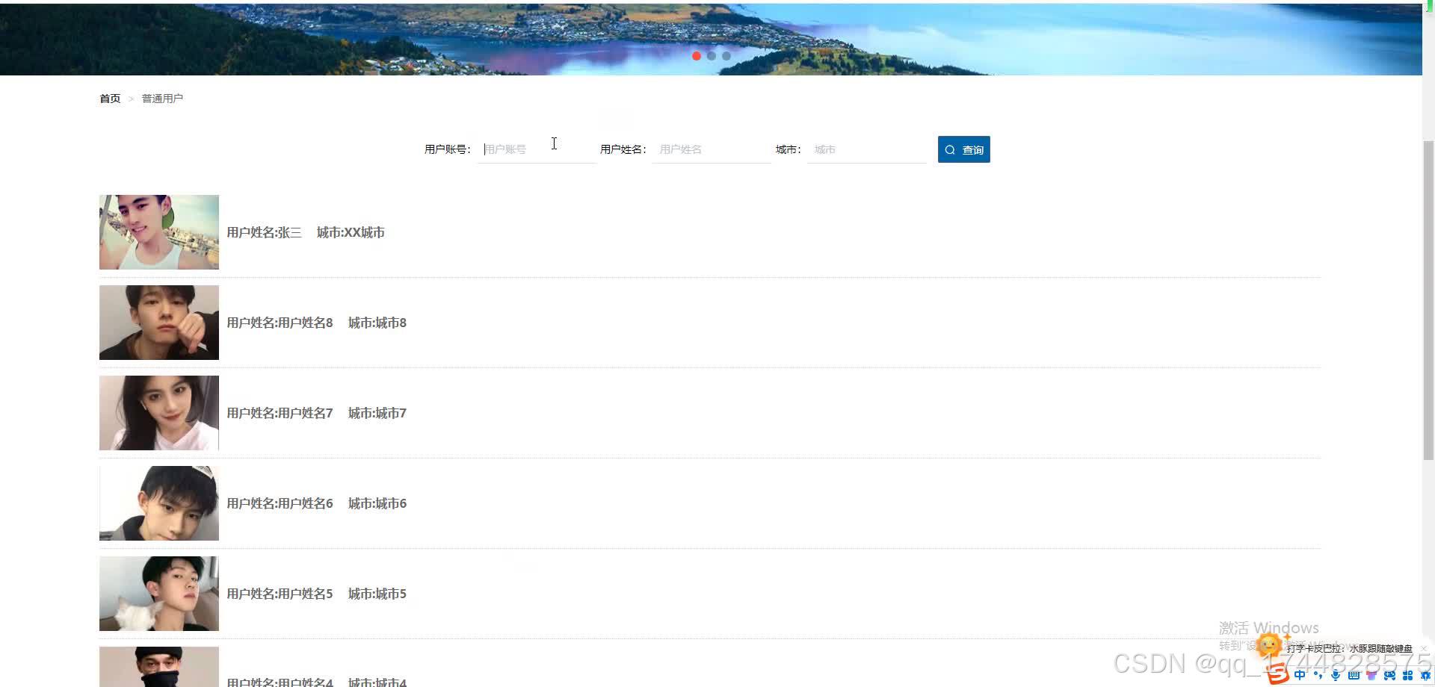Open the Sogou toolbox grid icon

1407,675
